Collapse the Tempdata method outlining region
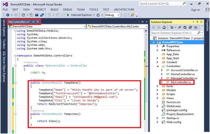The width and height of the screenshot is (210, 134). (x=15, y=83)
